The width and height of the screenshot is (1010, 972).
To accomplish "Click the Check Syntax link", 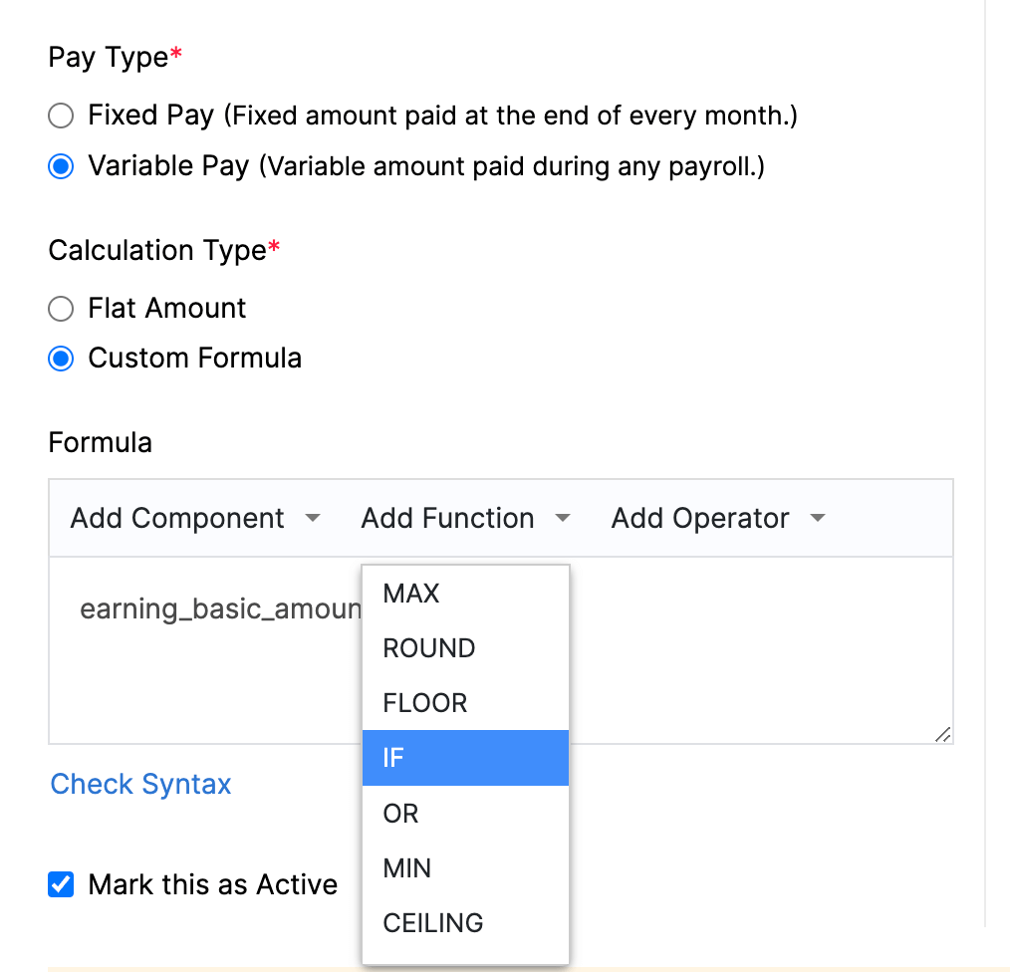I will point(139,785).
